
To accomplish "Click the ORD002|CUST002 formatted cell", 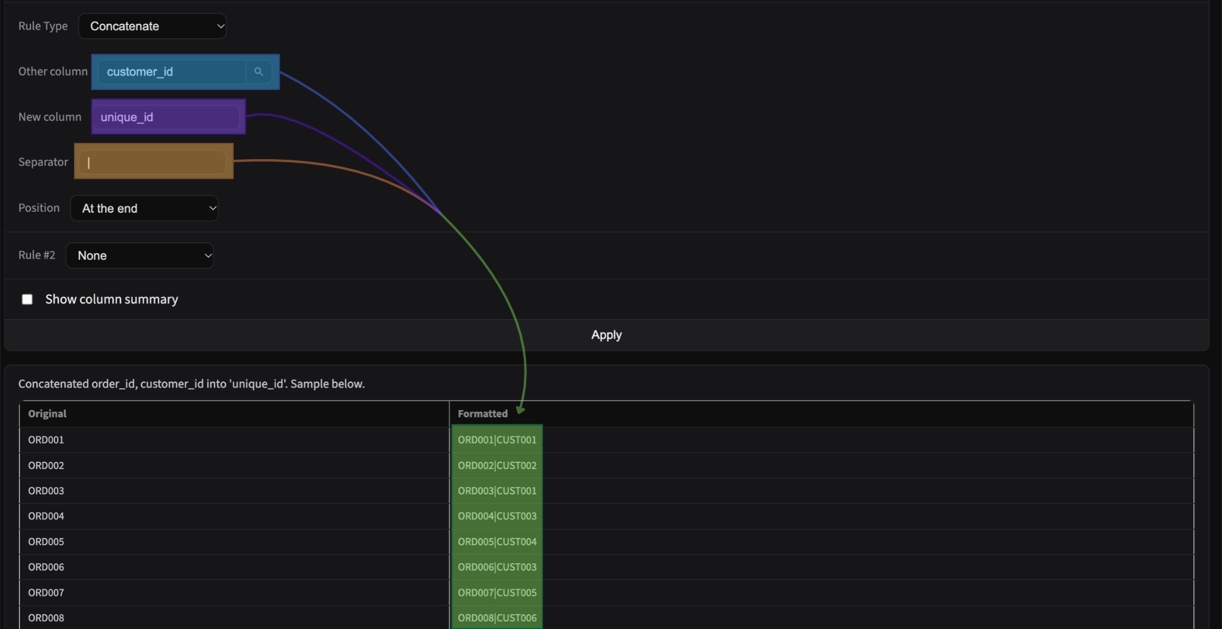I will click(x=821, y=466).
